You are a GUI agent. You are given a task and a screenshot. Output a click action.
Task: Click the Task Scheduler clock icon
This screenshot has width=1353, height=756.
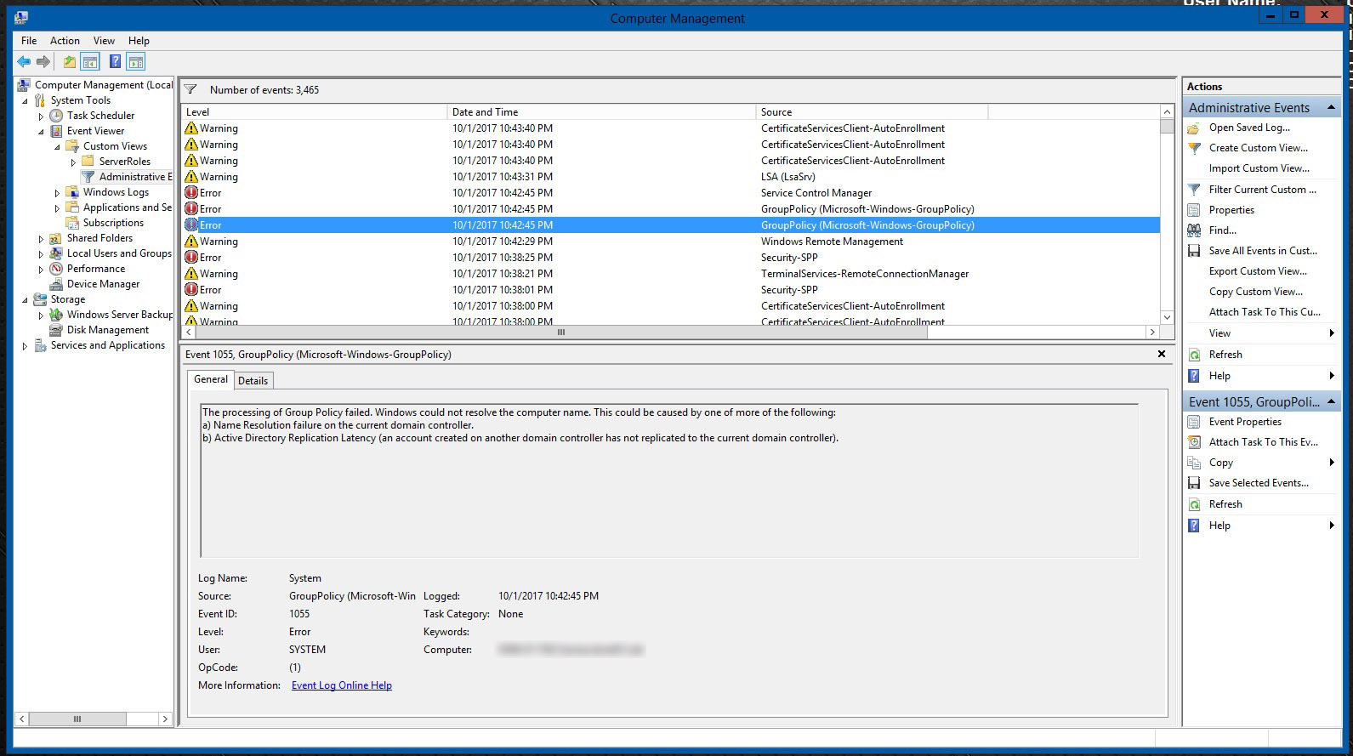pyautogui.click(x=56, y=116)
